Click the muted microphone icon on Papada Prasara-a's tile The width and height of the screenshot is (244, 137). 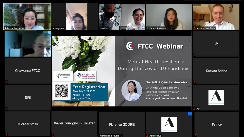[147, 28]
